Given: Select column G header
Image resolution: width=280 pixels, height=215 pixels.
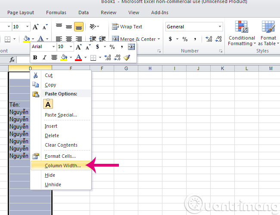Looking at the screenshot, I should click(126, 68).
